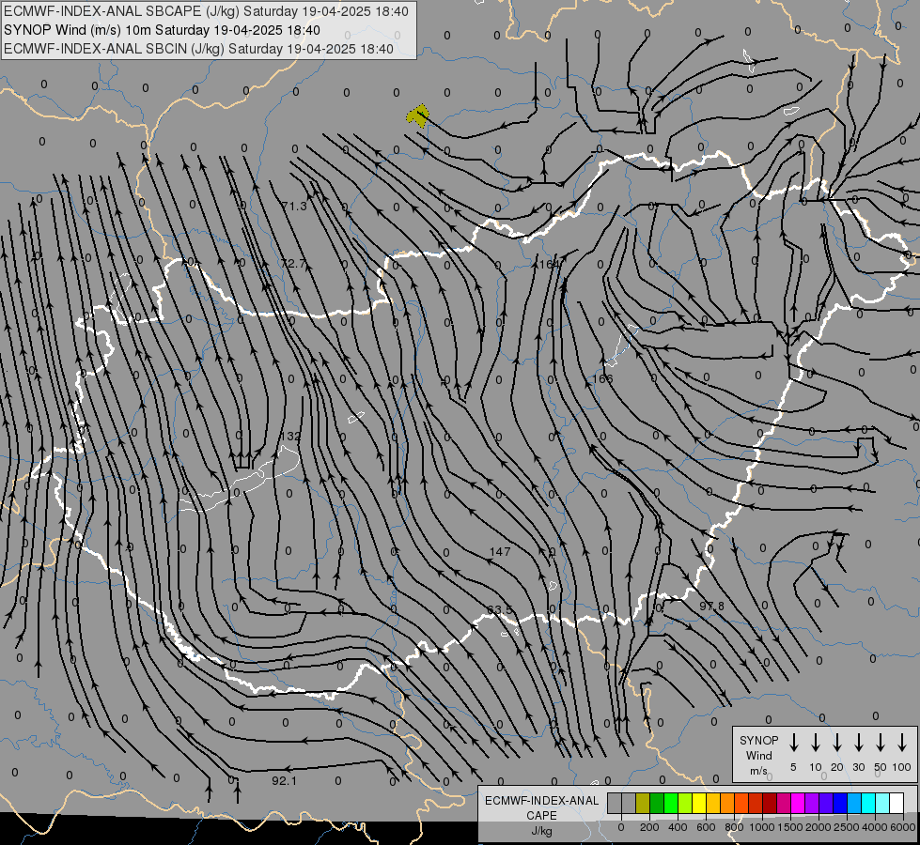The width and height of the screenshot is (920, 845).
Task: Select the pure yellow swatch in the CAPE legend
Action: (699, 804)
